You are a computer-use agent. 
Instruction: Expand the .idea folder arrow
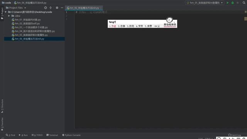click(x=9, y=16)
